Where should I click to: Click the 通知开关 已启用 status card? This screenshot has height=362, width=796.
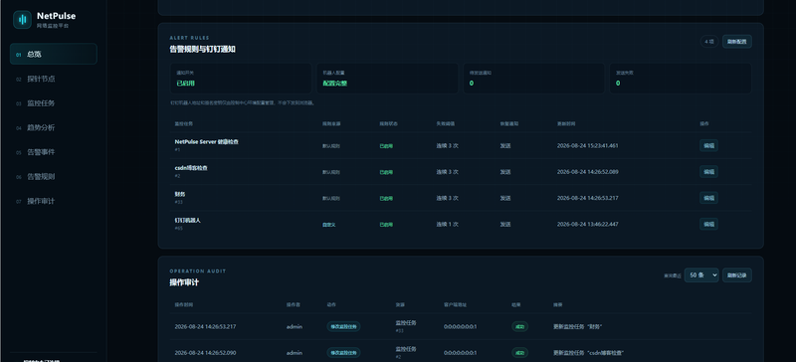point(241,79)
